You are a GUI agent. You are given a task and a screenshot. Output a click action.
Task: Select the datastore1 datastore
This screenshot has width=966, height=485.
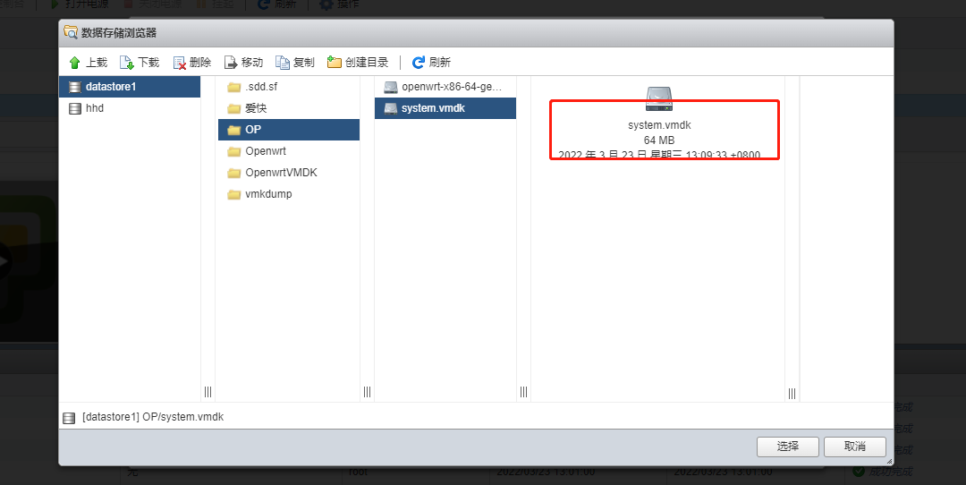110,87
